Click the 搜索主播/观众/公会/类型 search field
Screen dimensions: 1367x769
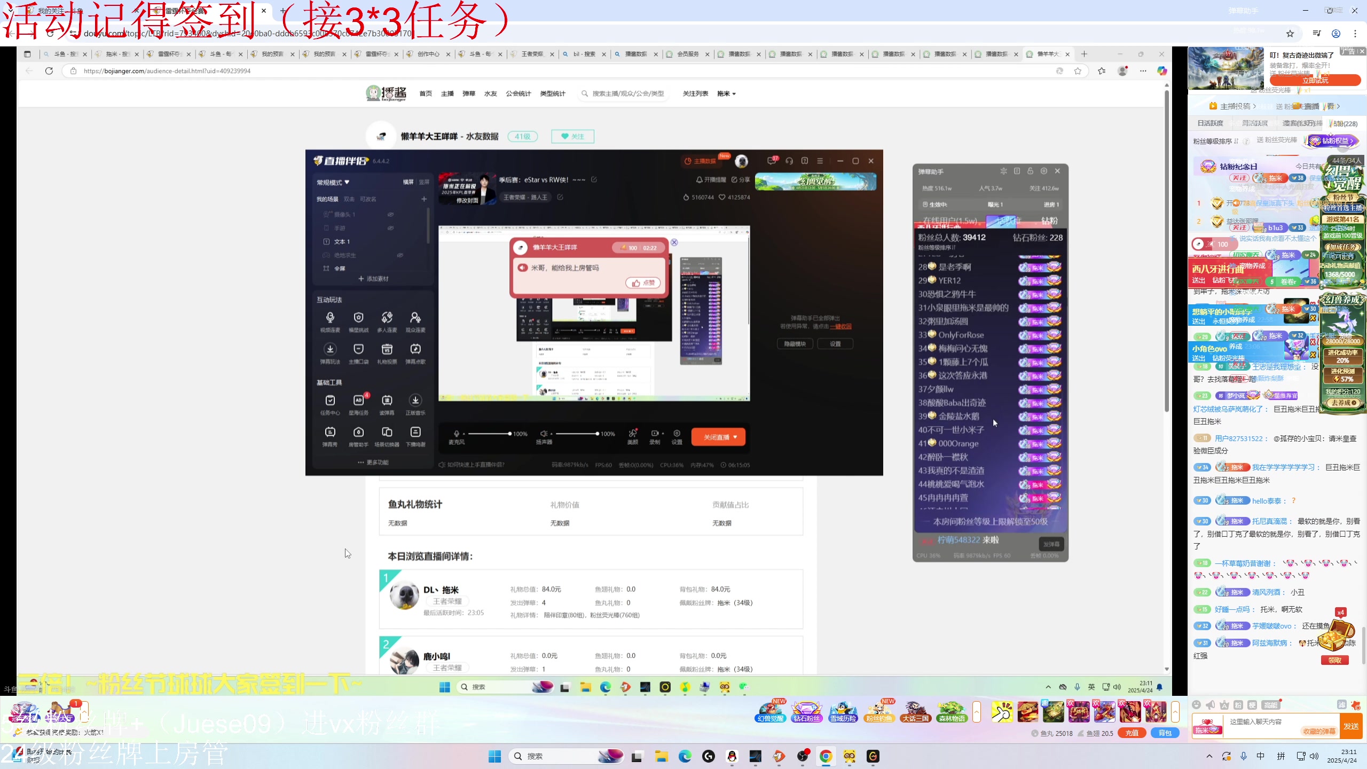623,93
